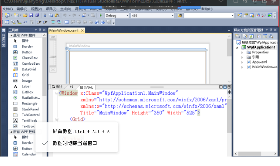Viewport: 280px width, 166px height.
Task: Cut selection with the scissors icon
Action: click(x=45, y=16)
